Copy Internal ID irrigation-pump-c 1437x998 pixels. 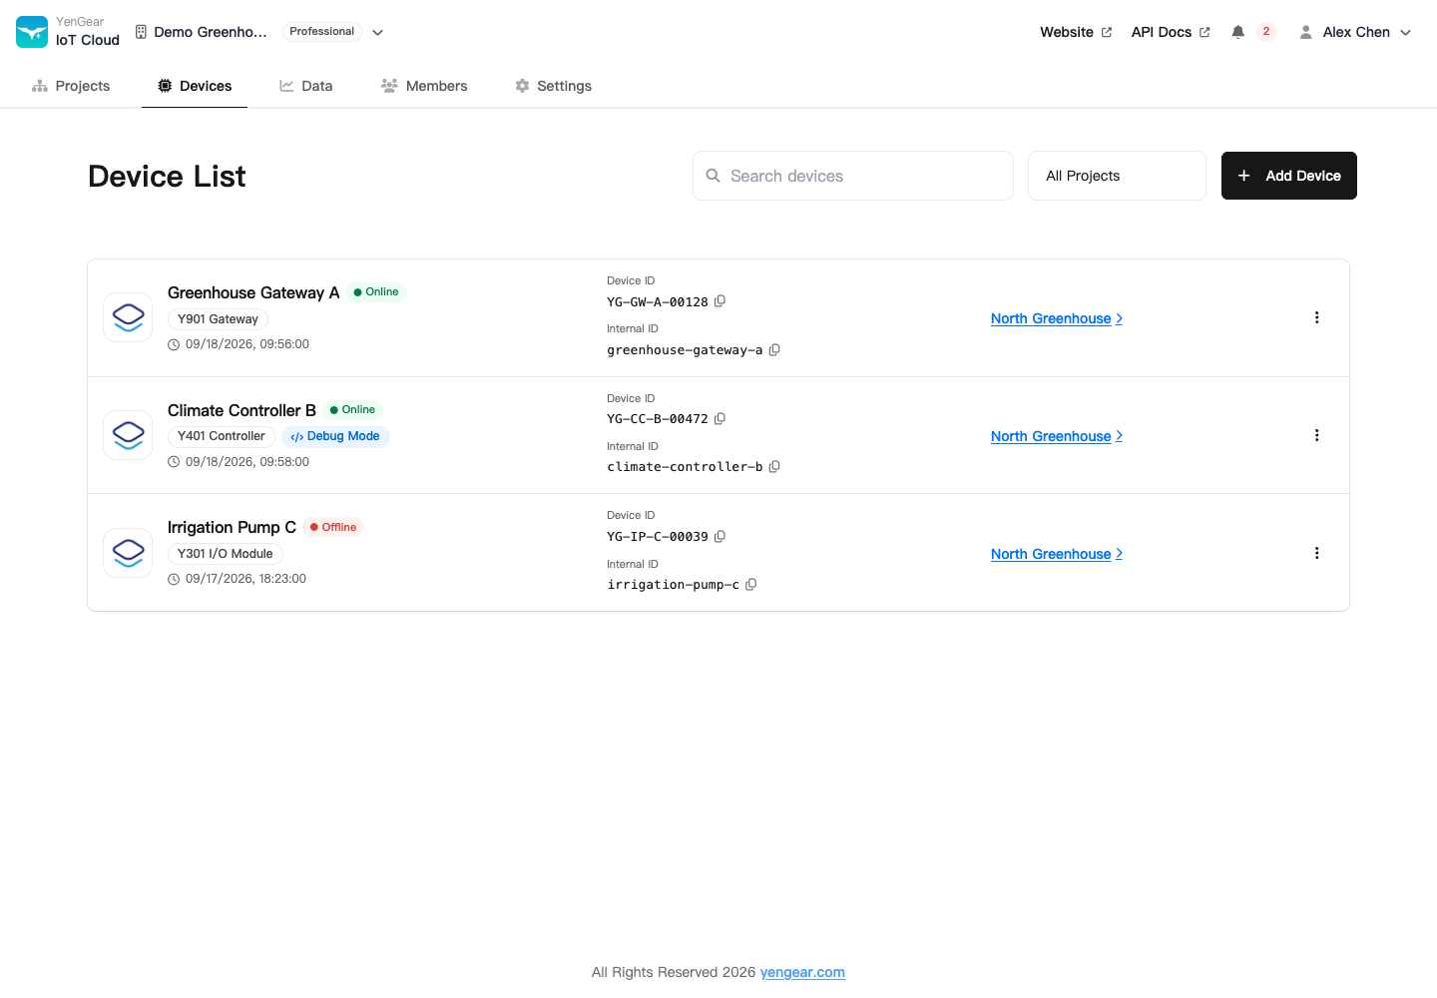[x=751, y=584]
